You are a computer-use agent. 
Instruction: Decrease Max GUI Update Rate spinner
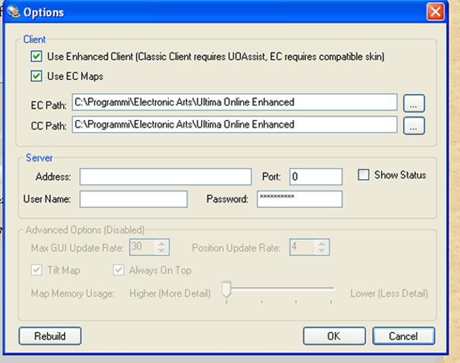161,250
